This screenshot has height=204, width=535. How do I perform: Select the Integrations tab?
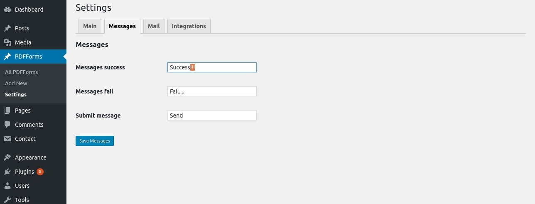189,26
